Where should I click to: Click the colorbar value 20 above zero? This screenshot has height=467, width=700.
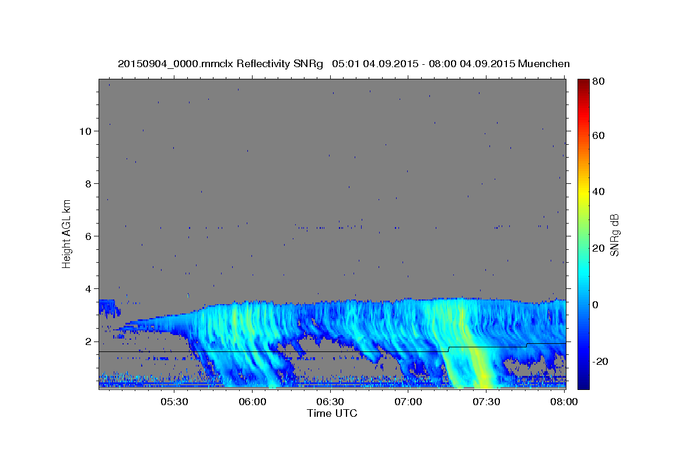(x=598, y=248)
